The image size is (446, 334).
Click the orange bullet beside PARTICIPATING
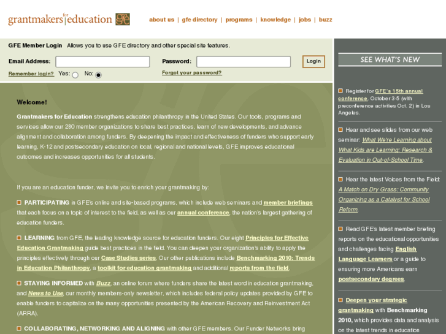click(x=19, y=202)
